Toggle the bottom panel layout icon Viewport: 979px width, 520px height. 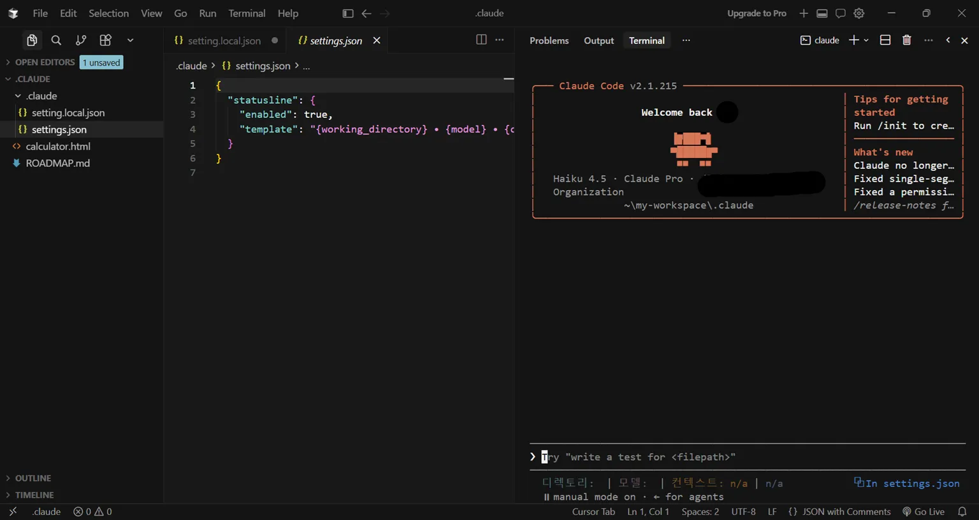822,13
